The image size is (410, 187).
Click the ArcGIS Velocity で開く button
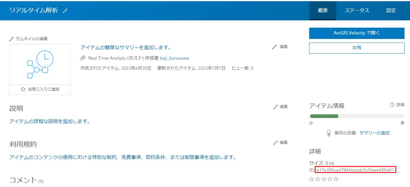point(357,33)
